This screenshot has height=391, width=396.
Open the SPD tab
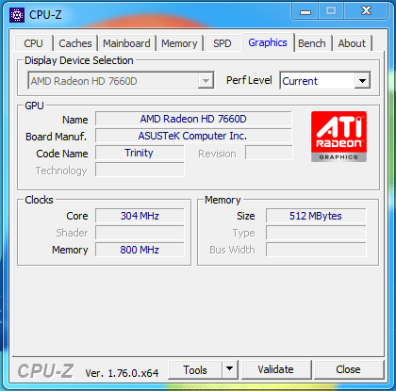pos(223,43)
